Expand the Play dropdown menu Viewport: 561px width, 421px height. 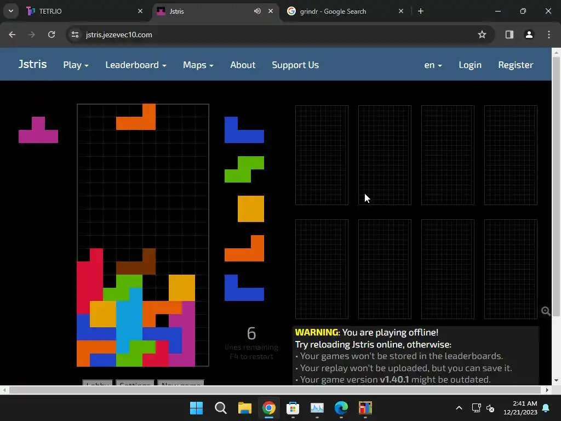(76, 65)
